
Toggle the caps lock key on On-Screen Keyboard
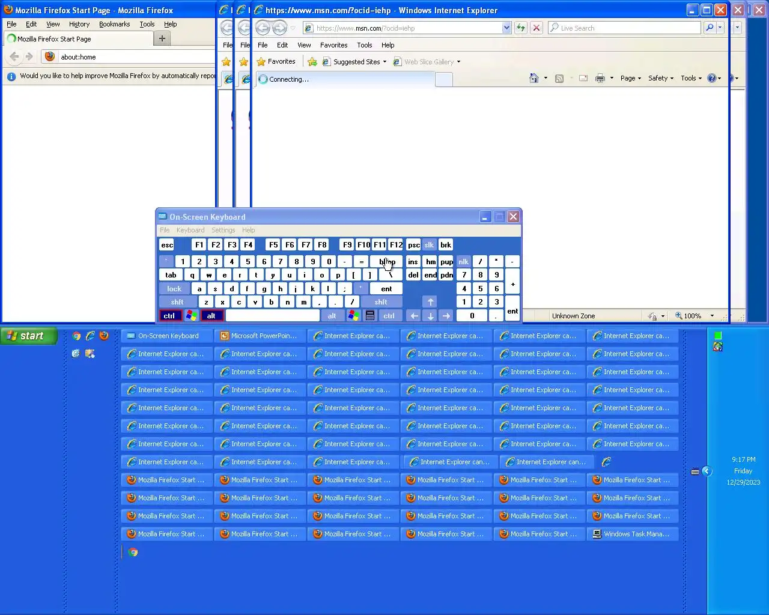point(174,288)
